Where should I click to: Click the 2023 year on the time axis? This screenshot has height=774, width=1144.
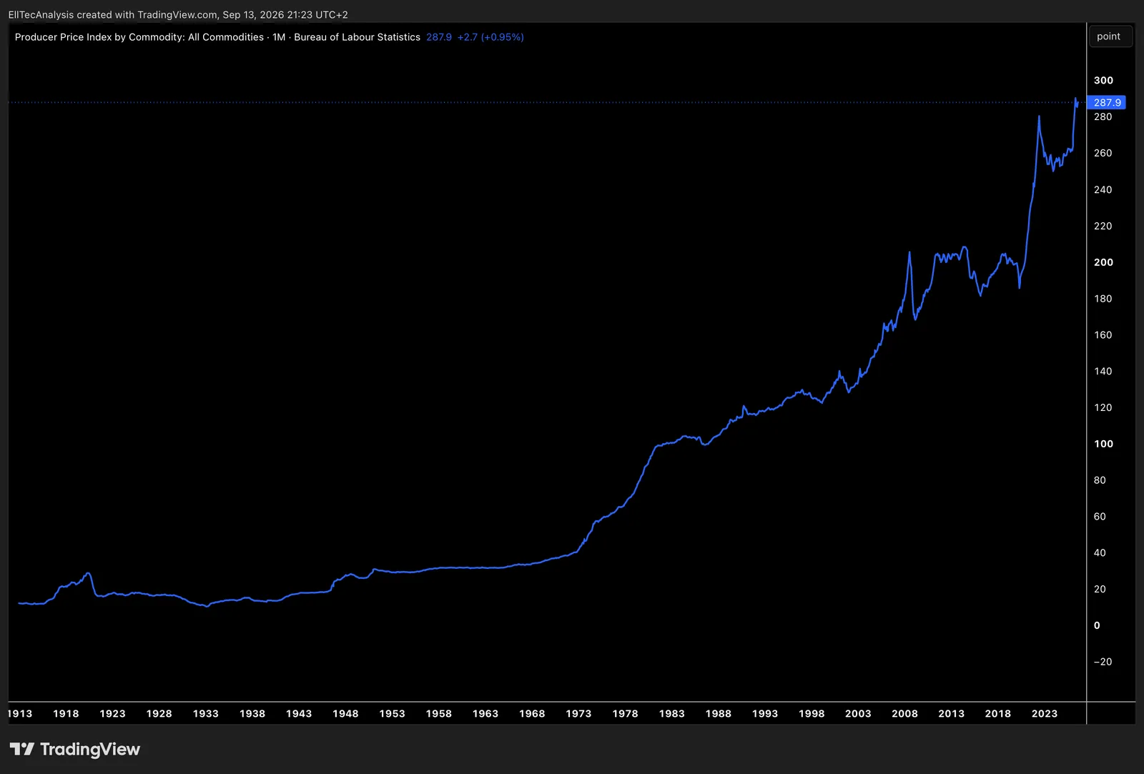pyautogui.click(x=1045, y=713)
